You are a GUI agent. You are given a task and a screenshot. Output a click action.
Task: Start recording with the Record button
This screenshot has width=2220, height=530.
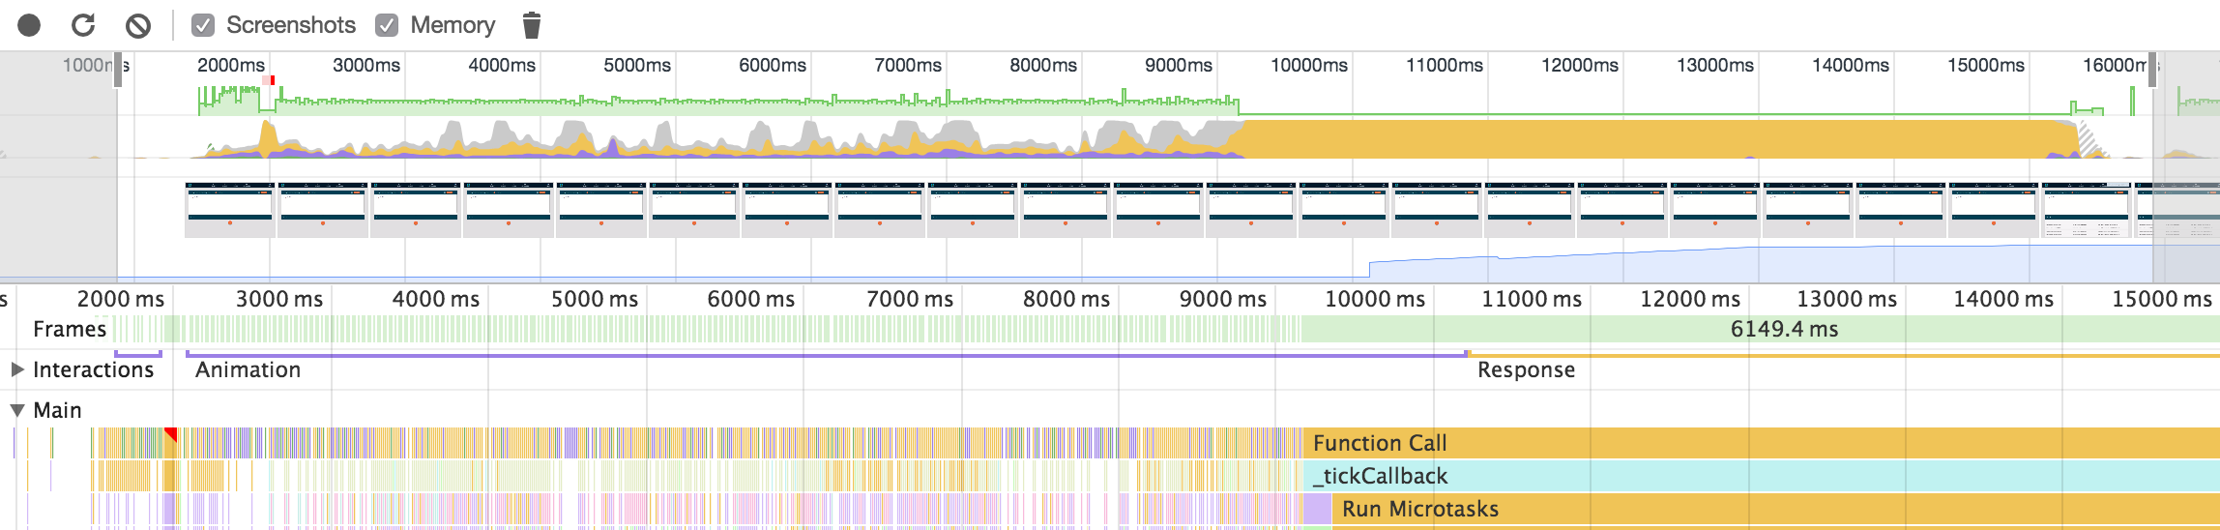click(x=29, y=25)
